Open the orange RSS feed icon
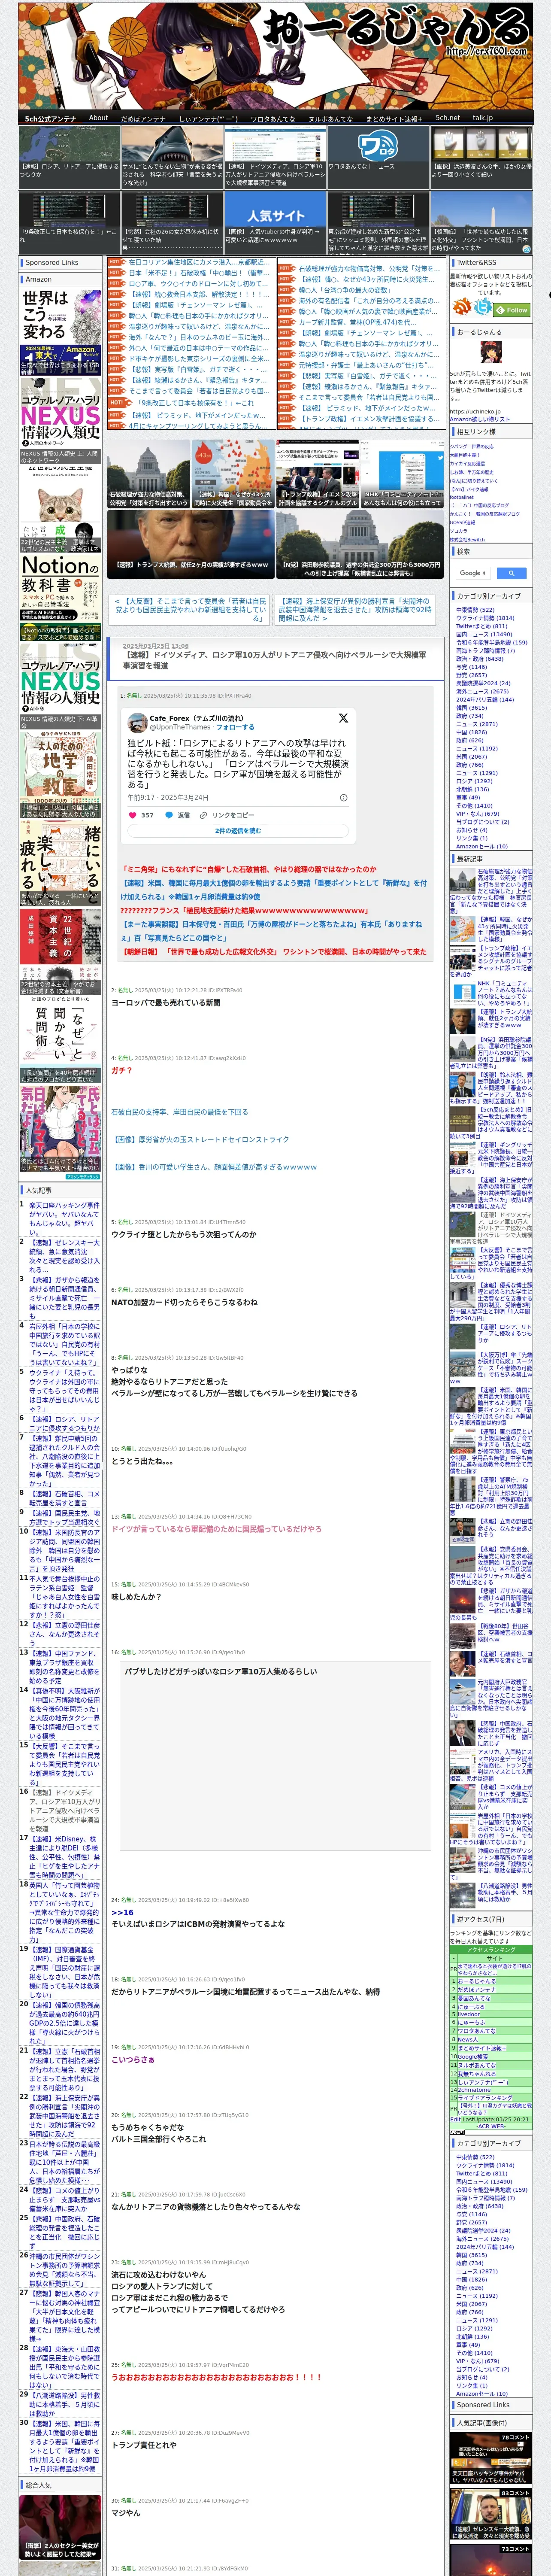The height and width of the screenshot is (2576, 551). click(462, 307)
